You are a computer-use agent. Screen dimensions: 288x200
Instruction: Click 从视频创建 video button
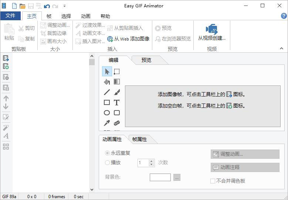211,32
